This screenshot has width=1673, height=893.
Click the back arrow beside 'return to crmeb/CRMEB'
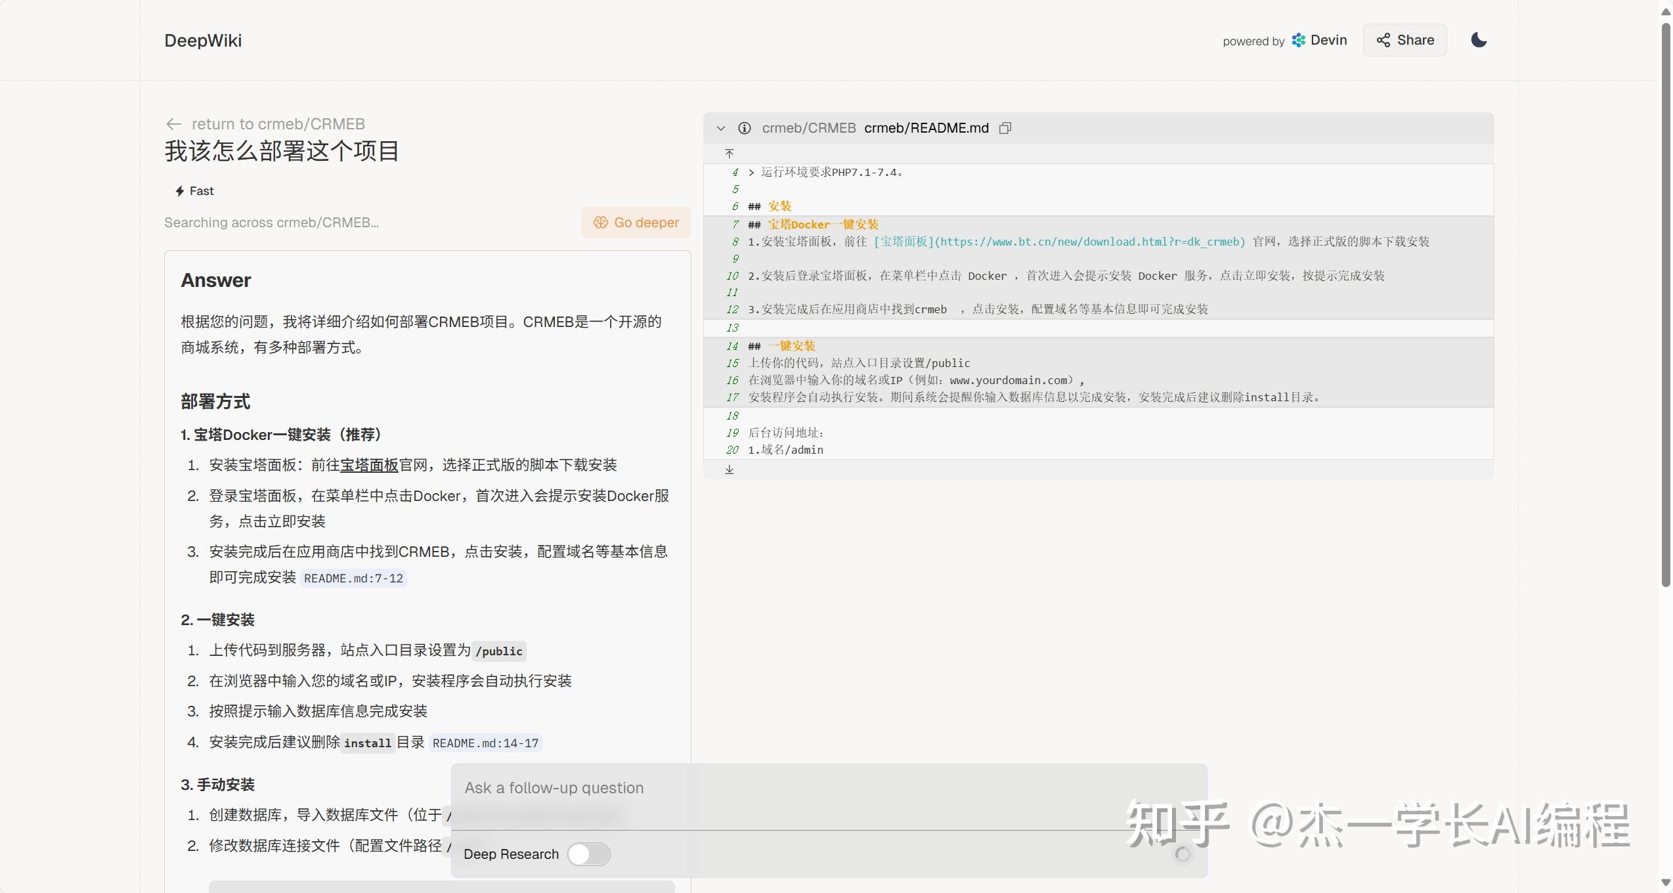point(173,123)
